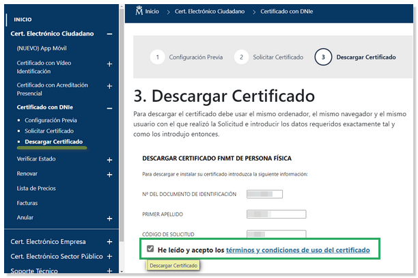This screenshot has height=278, width=418.
Task: Click step 2 circle Solicitar Certificado
Action: 241,57
